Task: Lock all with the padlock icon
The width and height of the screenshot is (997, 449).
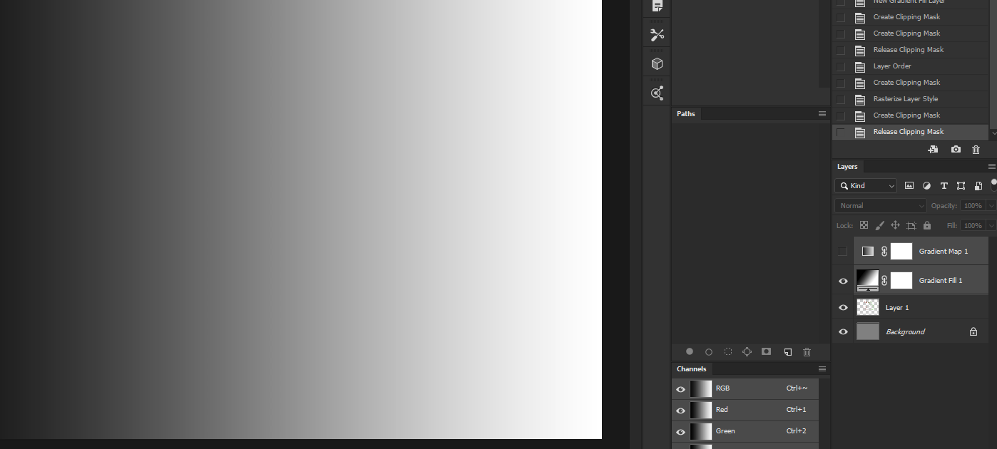Action: coord(927,225)
